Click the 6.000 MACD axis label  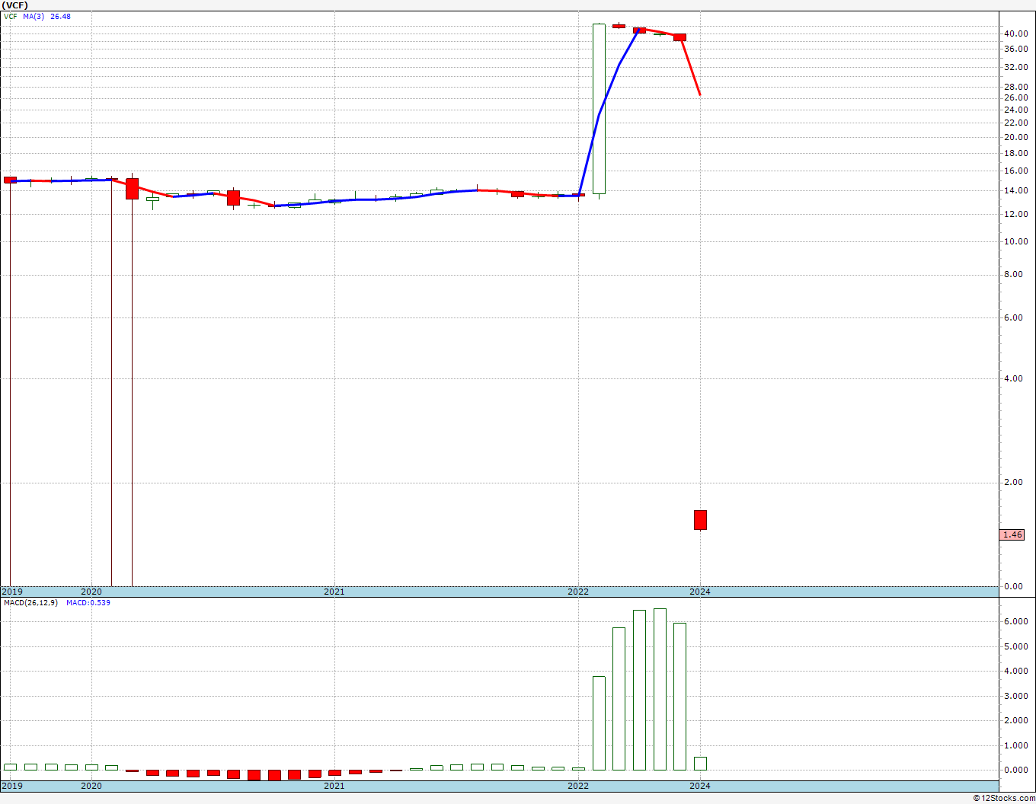click(x=1016, y=622)
